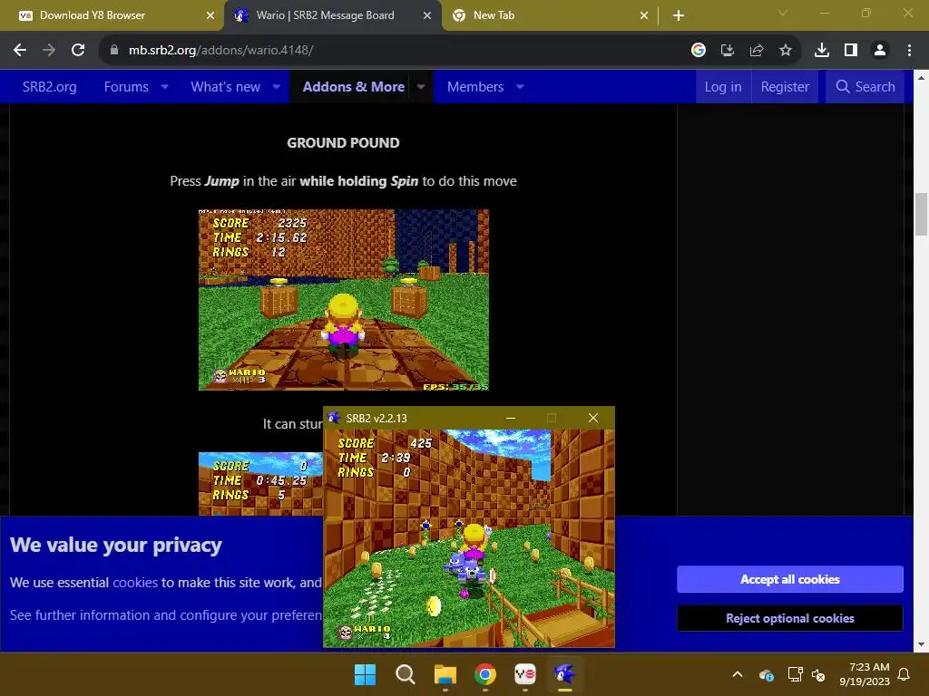Click the lock site info icon
The height and width of the screenshot is (696, 929).
(x=114, y=51)
